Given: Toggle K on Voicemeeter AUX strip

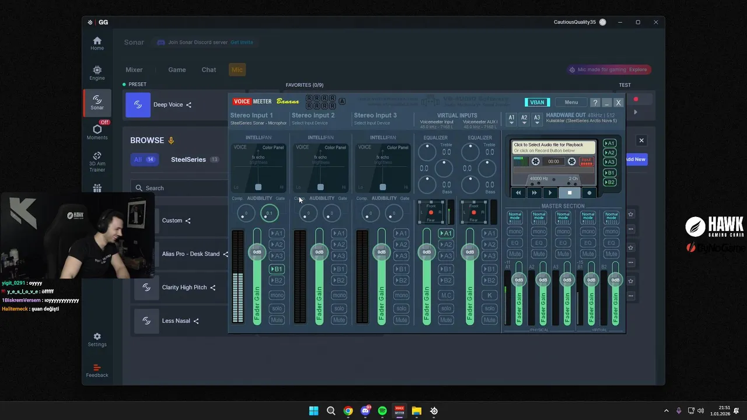Looking at the screenshot, I should tap(489, 295).
